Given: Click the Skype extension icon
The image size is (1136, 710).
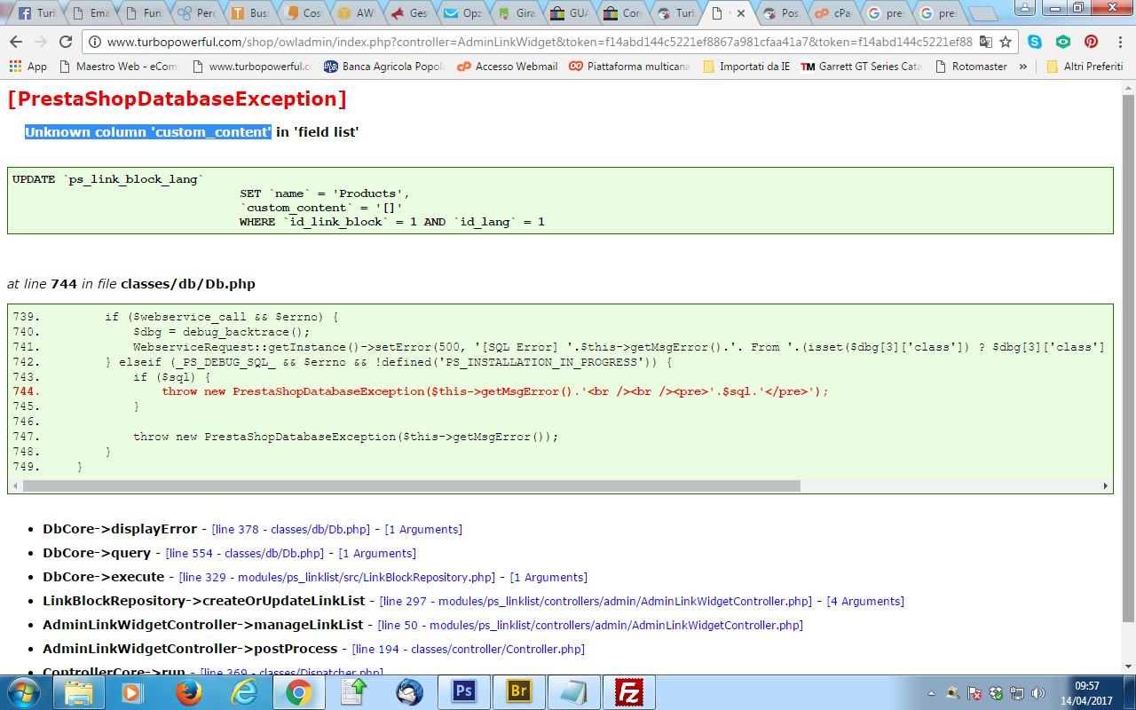Looking at the screenshot, I should pyautogui.click(x=1035, y=42).
